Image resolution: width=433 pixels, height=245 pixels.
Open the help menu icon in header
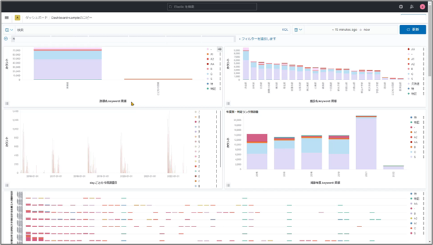(401, 7)
